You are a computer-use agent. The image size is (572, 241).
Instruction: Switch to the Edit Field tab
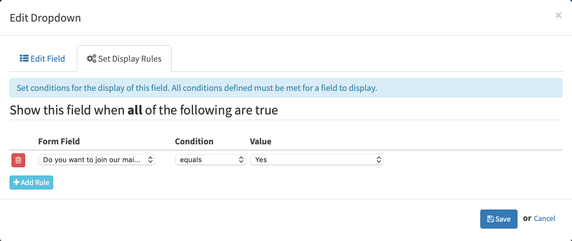tap(43, 59)
